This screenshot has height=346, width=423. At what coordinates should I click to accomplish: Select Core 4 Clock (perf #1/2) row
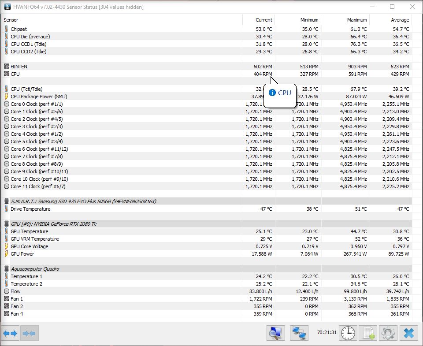pos(206,134)
